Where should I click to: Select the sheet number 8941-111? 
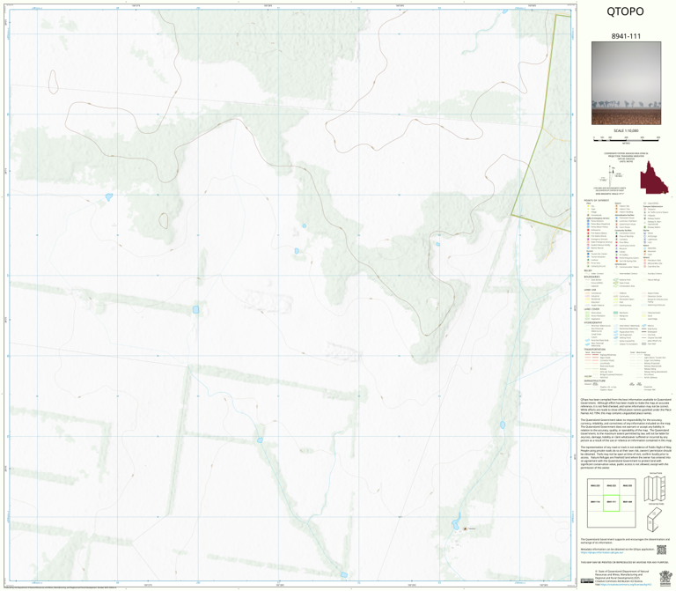(626, 36)
